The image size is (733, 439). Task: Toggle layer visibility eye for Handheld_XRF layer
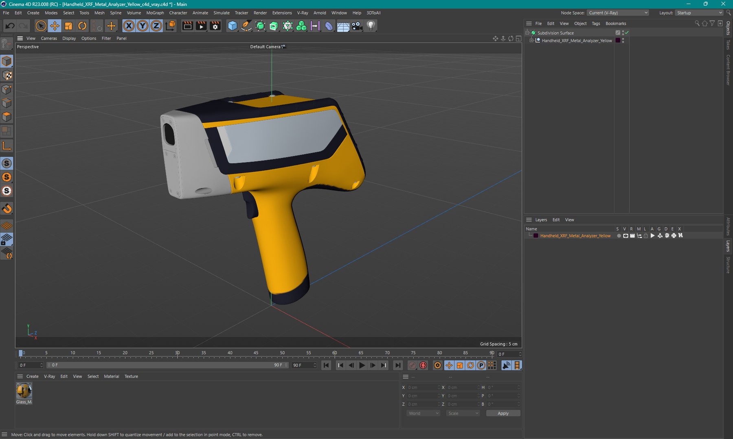[x=625, y=236]
